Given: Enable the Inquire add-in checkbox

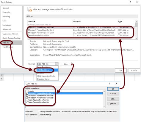Looking at the screenshot, I should (x=27, y=91).
